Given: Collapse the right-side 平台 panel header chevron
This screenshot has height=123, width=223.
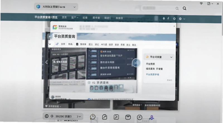Looking at the screenshot, I should point(171,57).
